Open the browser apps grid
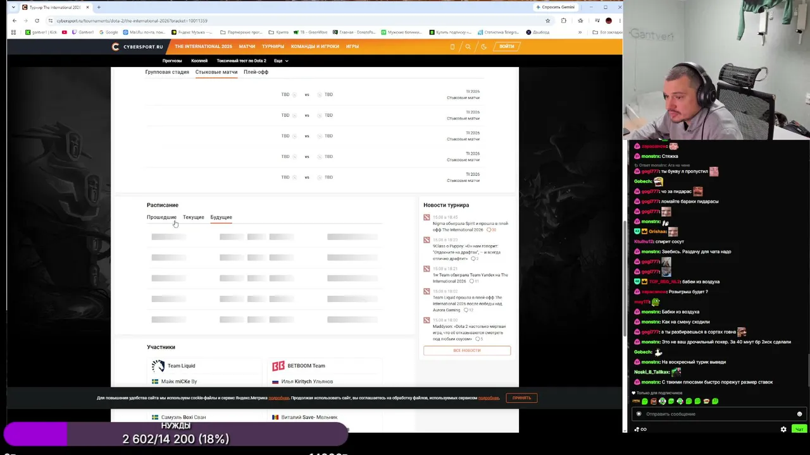Screen dimensions: 810x455 (x=14, y=32)
